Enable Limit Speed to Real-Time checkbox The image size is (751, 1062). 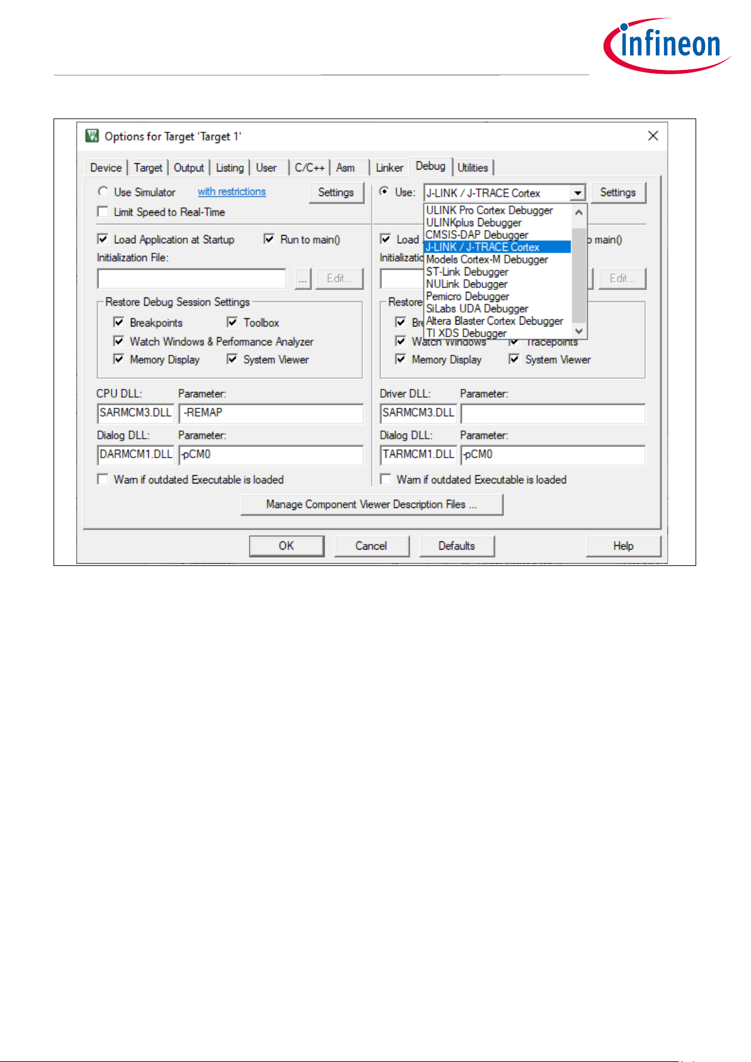103,212
